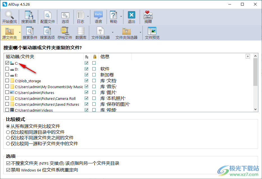Toggle lock checkbox for Camera Roll row
Screen dimensions: 262x179
(94, 98)
